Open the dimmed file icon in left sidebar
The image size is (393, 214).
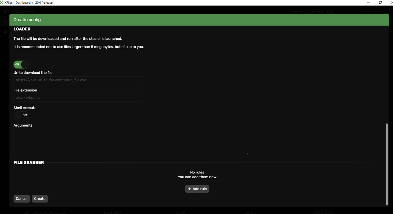[x=5, y=11]
